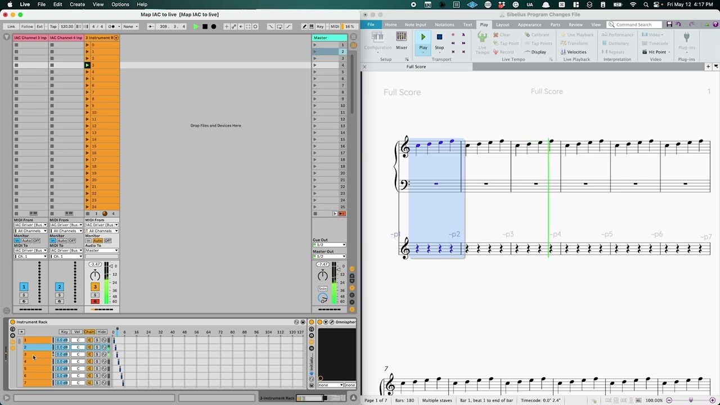Click the Master Solo button

322,289
